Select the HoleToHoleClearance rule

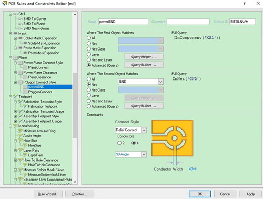click(x=44, y=165)
